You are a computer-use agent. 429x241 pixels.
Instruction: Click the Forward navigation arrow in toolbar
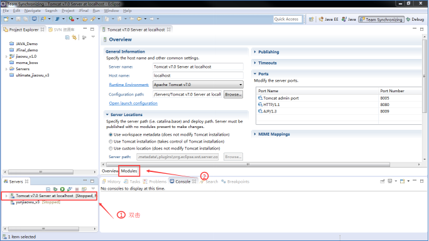pyautogui.click(x=151, y=19)
